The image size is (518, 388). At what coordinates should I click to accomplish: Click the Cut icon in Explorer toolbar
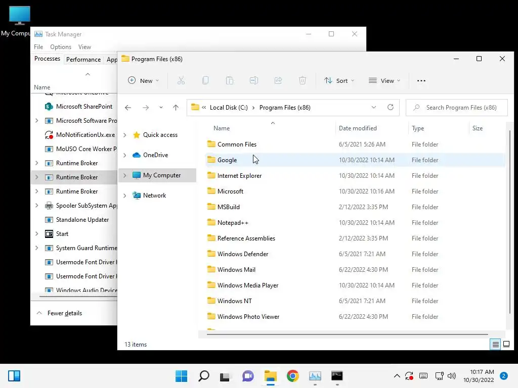(181, 80)
